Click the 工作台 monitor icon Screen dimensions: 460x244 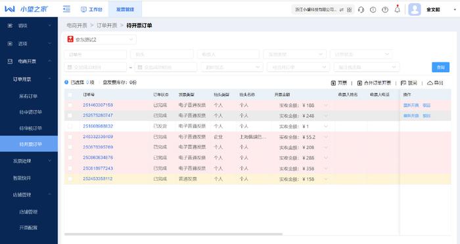pyautogui.click(x=83, y=9)
